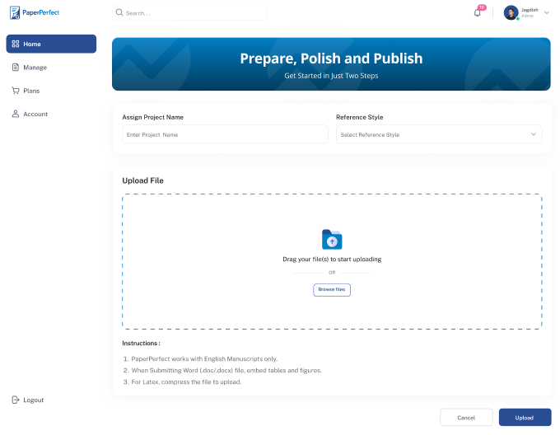The image size is (560, 435).
Task: Click the Jagdish profile avatar
Action: [x=511, y=12]
